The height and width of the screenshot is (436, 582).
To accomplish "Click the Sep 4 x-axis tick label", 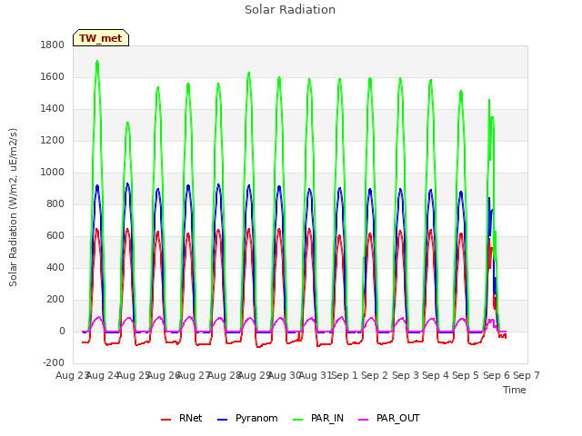I will (x=436, y=375).
